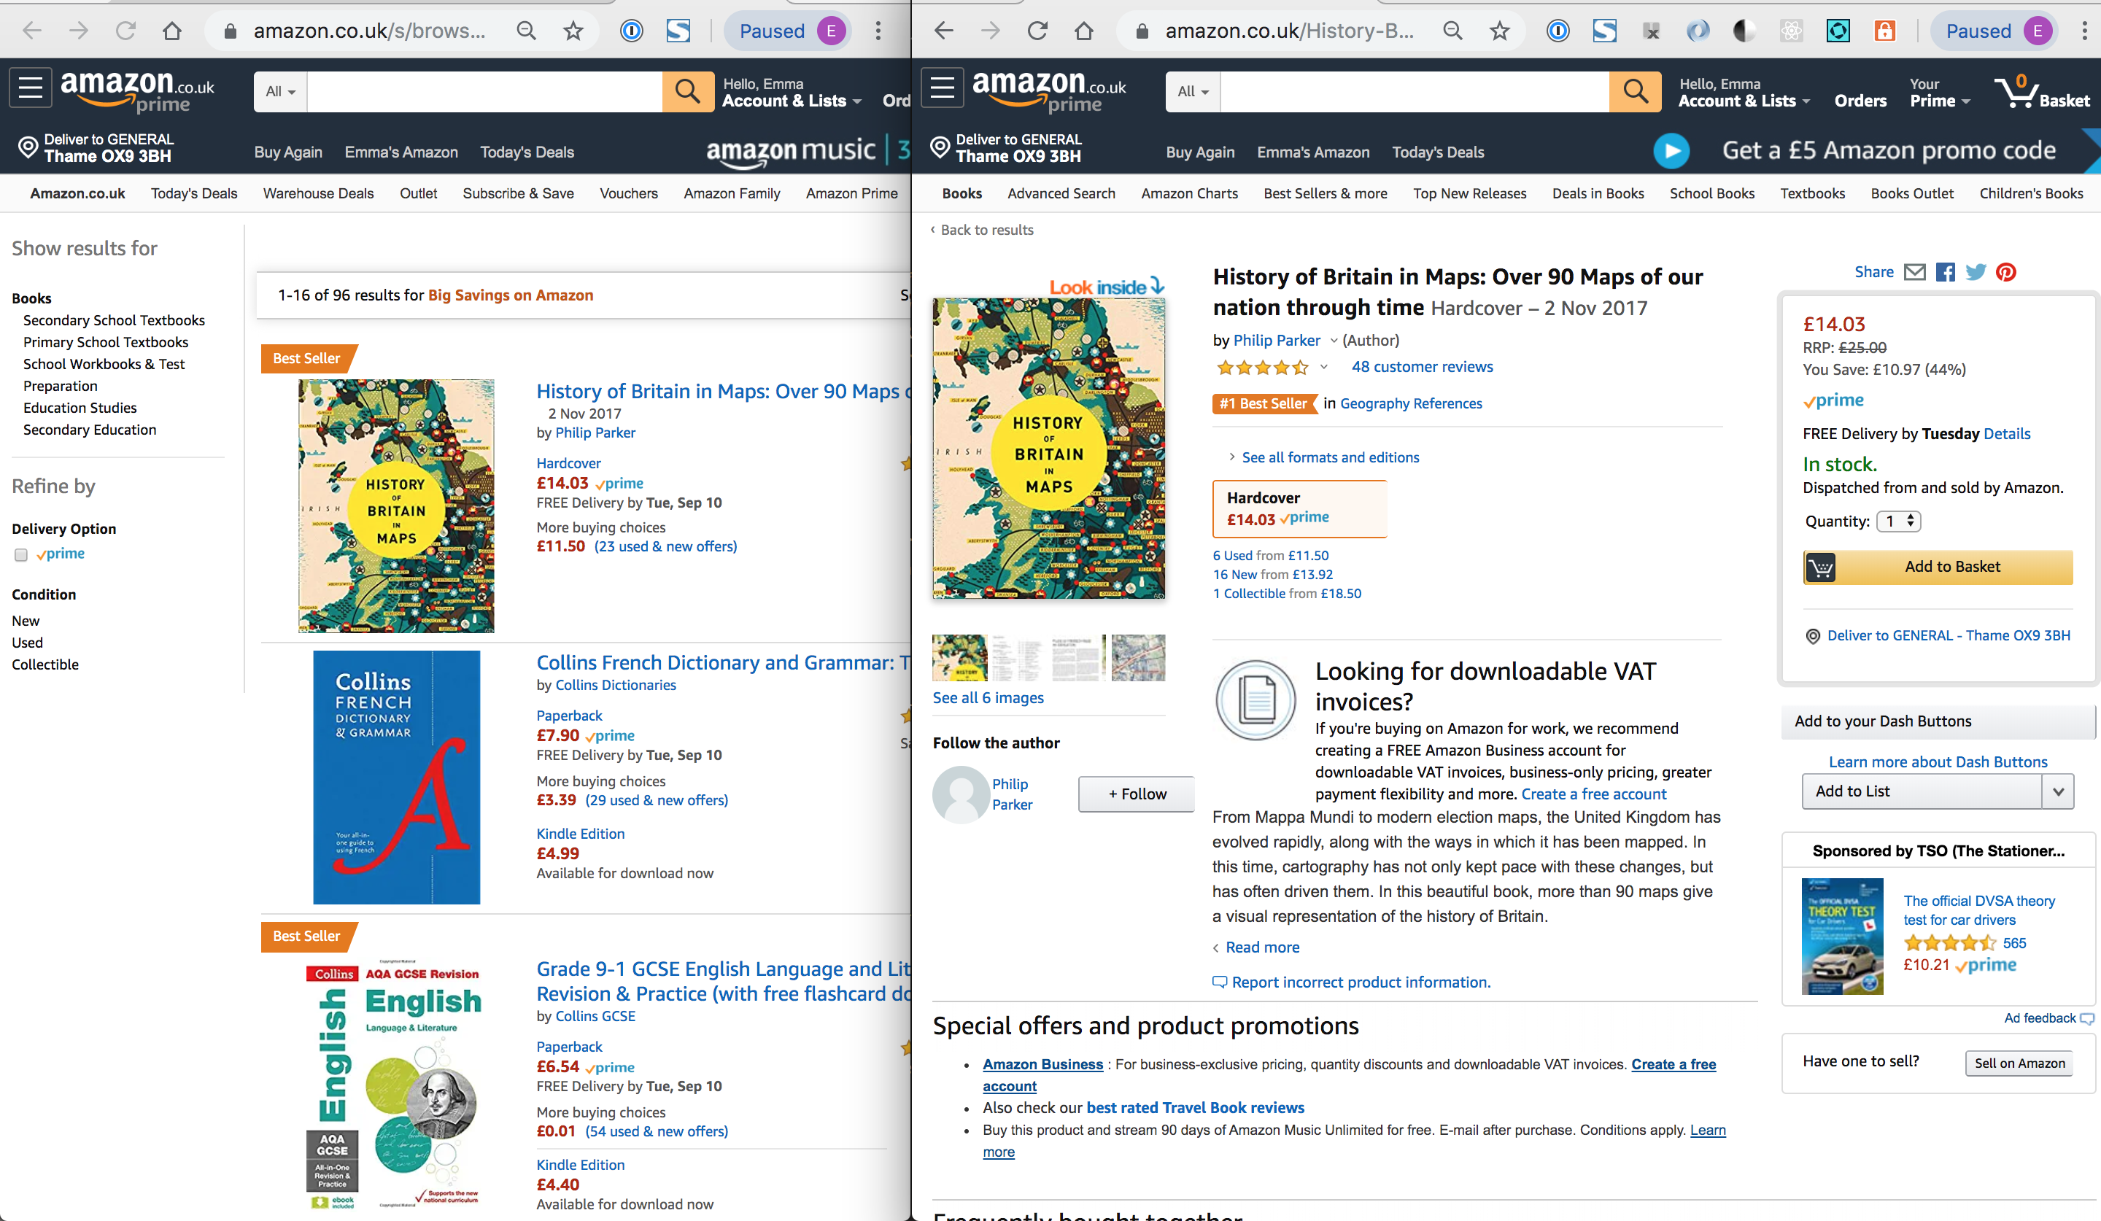
Task: Click the Sell on Amazon button
Action: 2019,1063
